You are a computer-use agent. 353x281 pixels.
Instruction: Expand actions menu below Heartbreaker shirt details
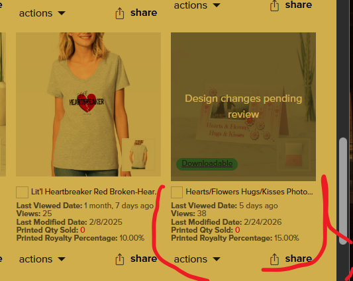(42, 259)
